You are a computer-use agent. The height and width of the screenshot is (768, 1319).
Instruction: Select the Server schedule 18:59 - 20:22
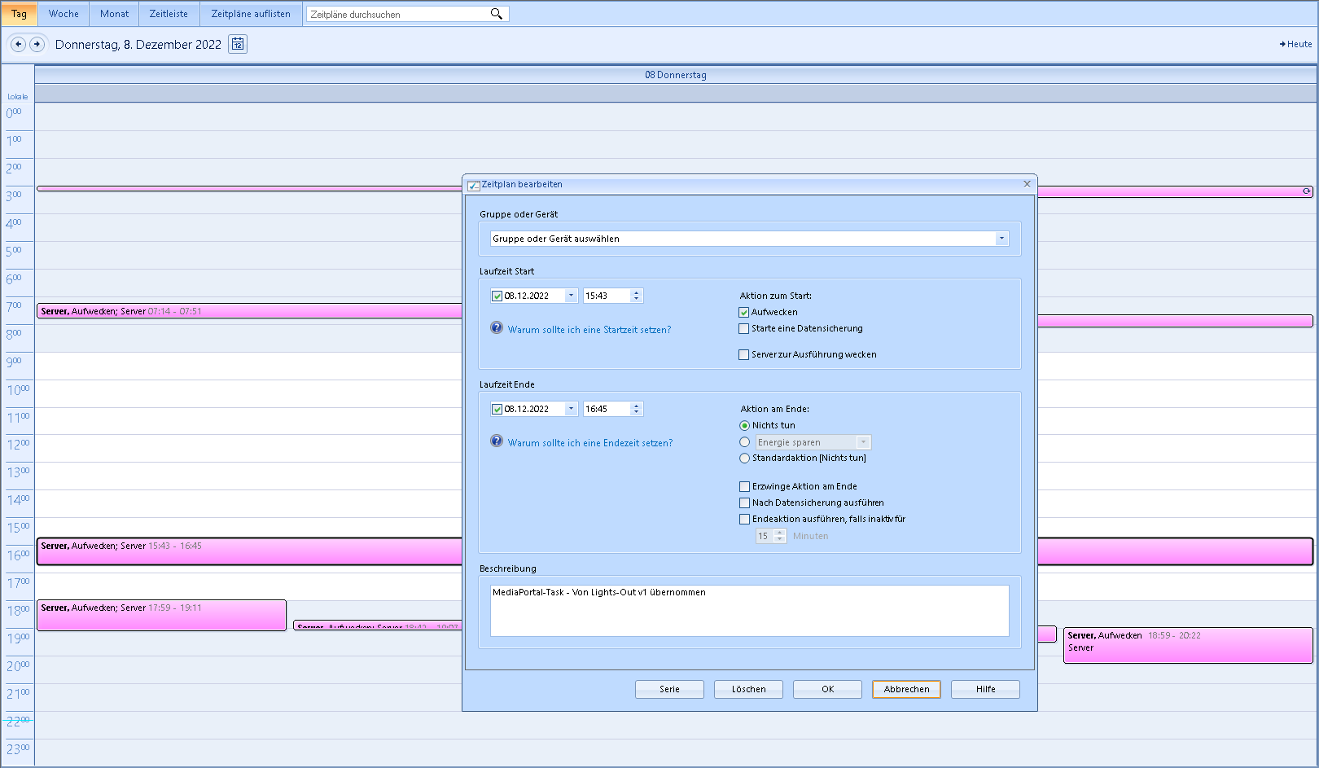pyautogui.click(x=1188, y=645)
